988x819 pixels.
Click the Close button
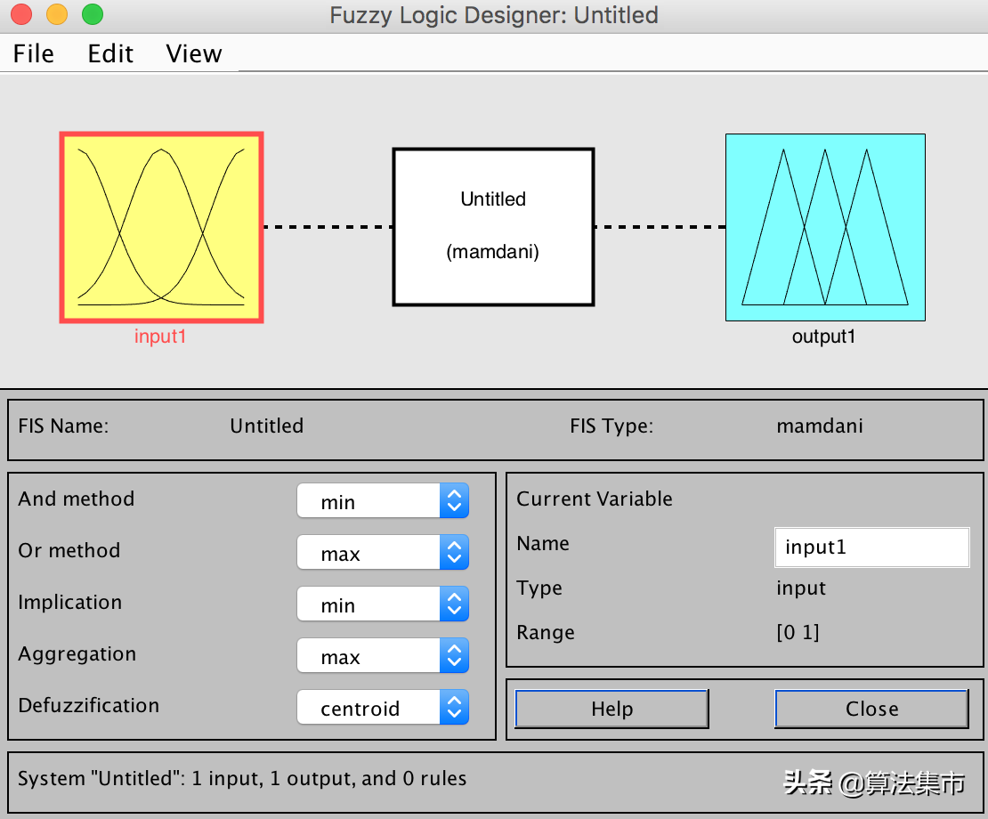pos(871,709)
